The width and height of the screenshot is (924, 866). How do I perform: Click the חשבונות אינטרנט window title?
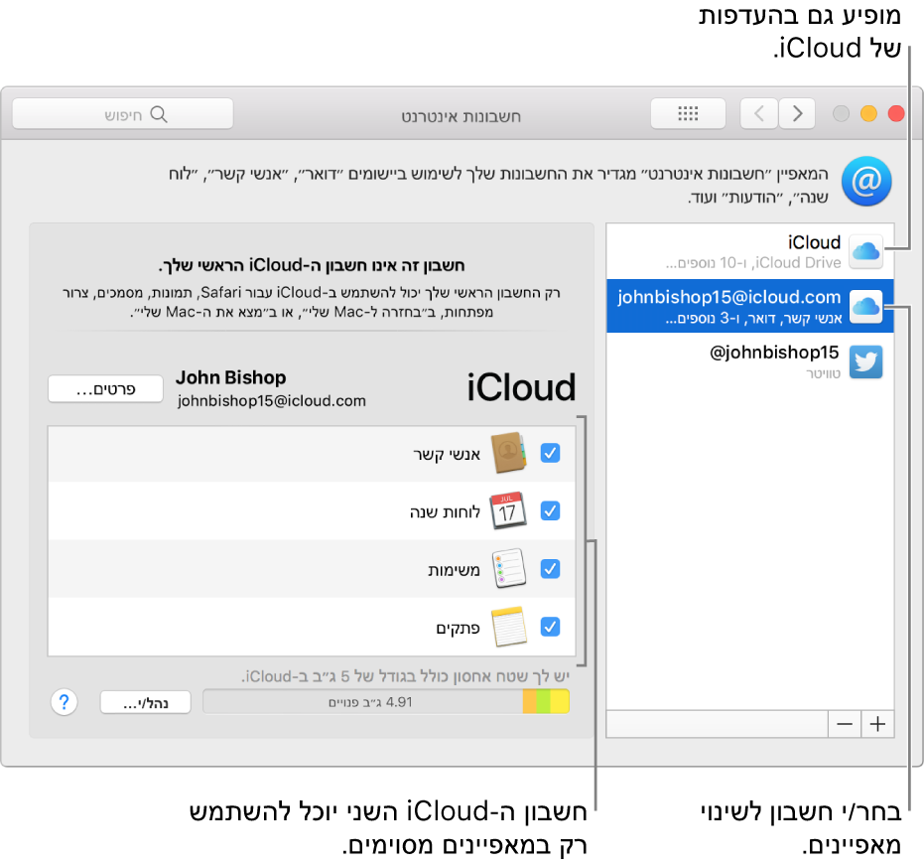[461, 116]
